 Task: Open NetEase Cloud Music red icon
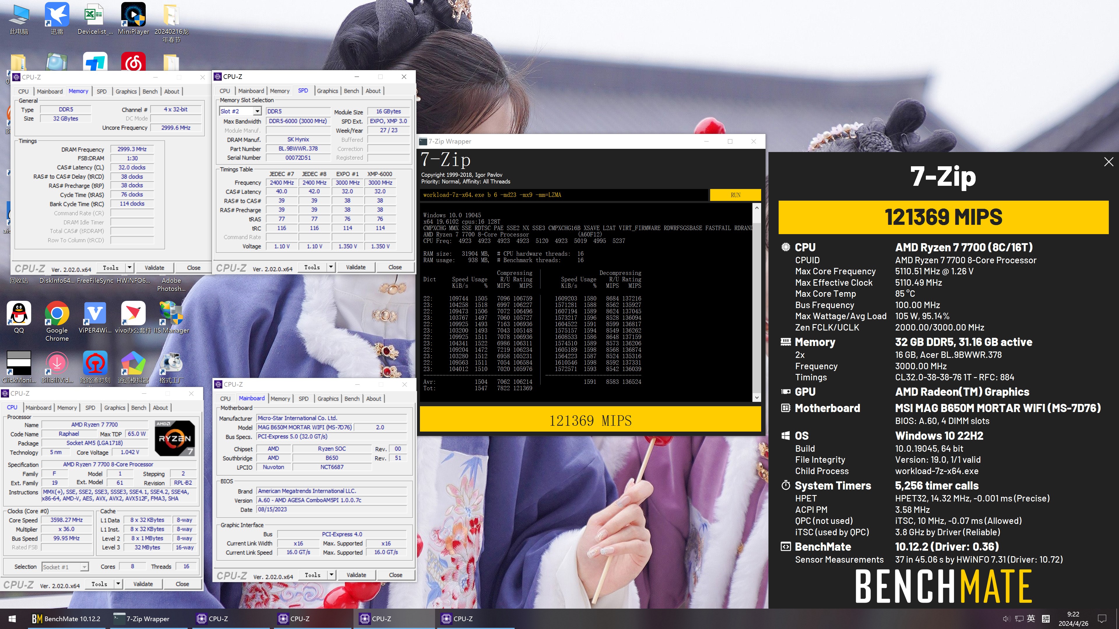133,62
